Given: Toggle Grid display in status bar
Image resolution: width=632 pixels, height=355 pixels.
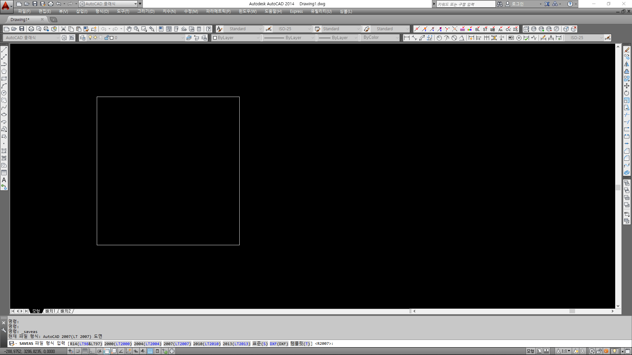Looking at the screenshot, I should pos(85,351).
